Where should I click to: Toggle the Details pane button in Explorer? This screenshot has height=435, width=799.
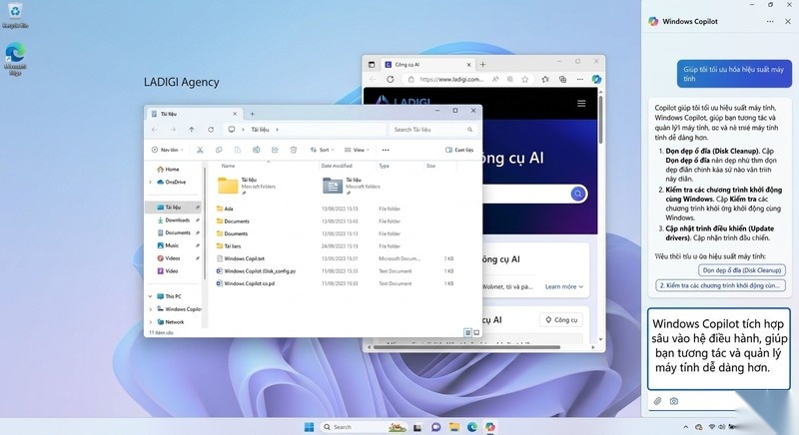point(459,150)
